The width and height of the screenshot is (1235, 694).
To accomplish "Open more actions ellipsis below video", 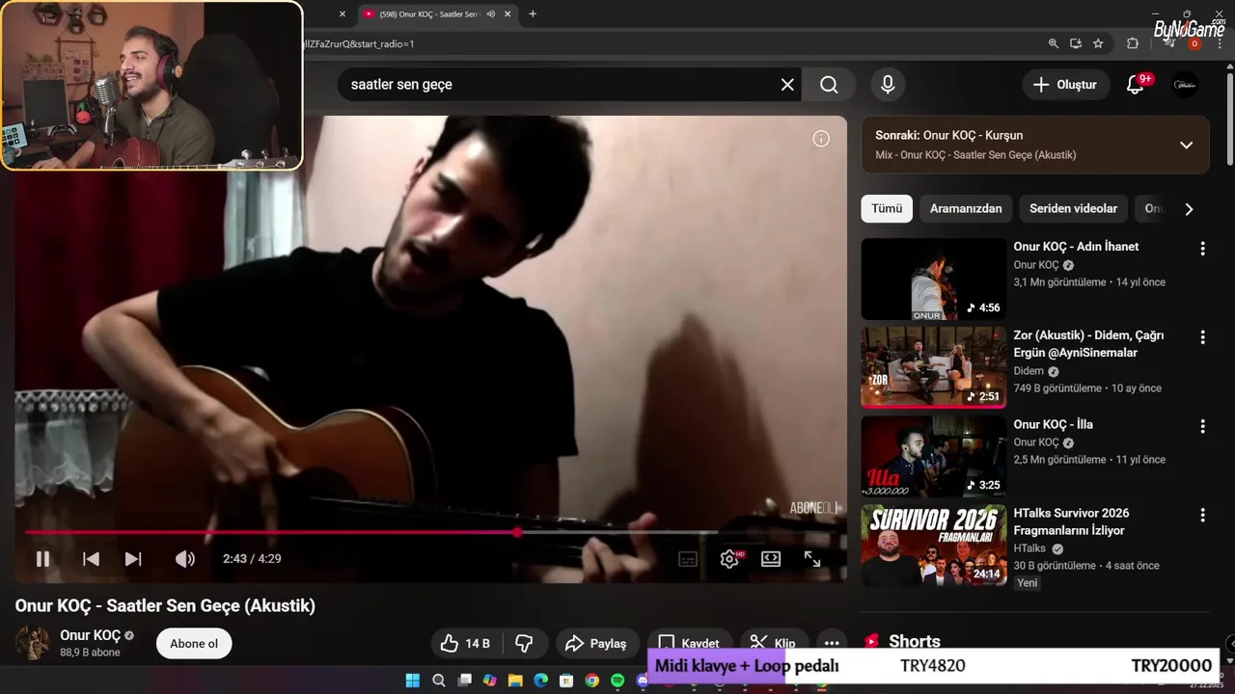I will click(832, 643).
